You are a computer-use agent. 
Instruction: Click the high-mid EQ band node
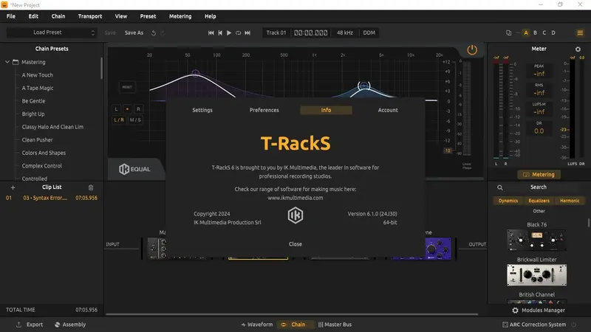[x=363, y=86]
